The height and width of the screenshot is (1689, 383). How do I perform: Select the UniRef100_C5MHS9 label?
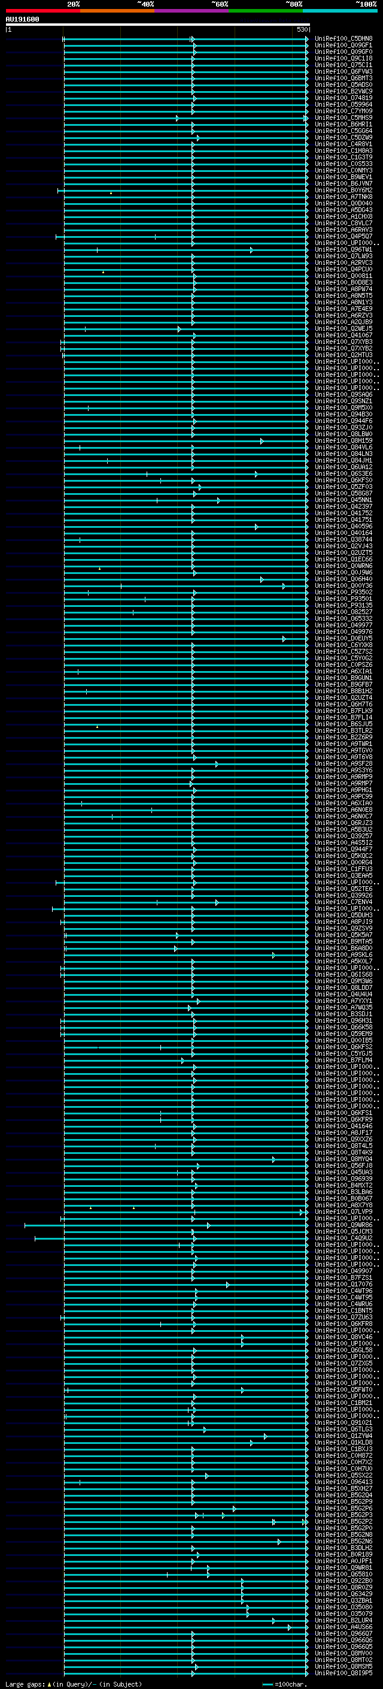coord(344,118)
